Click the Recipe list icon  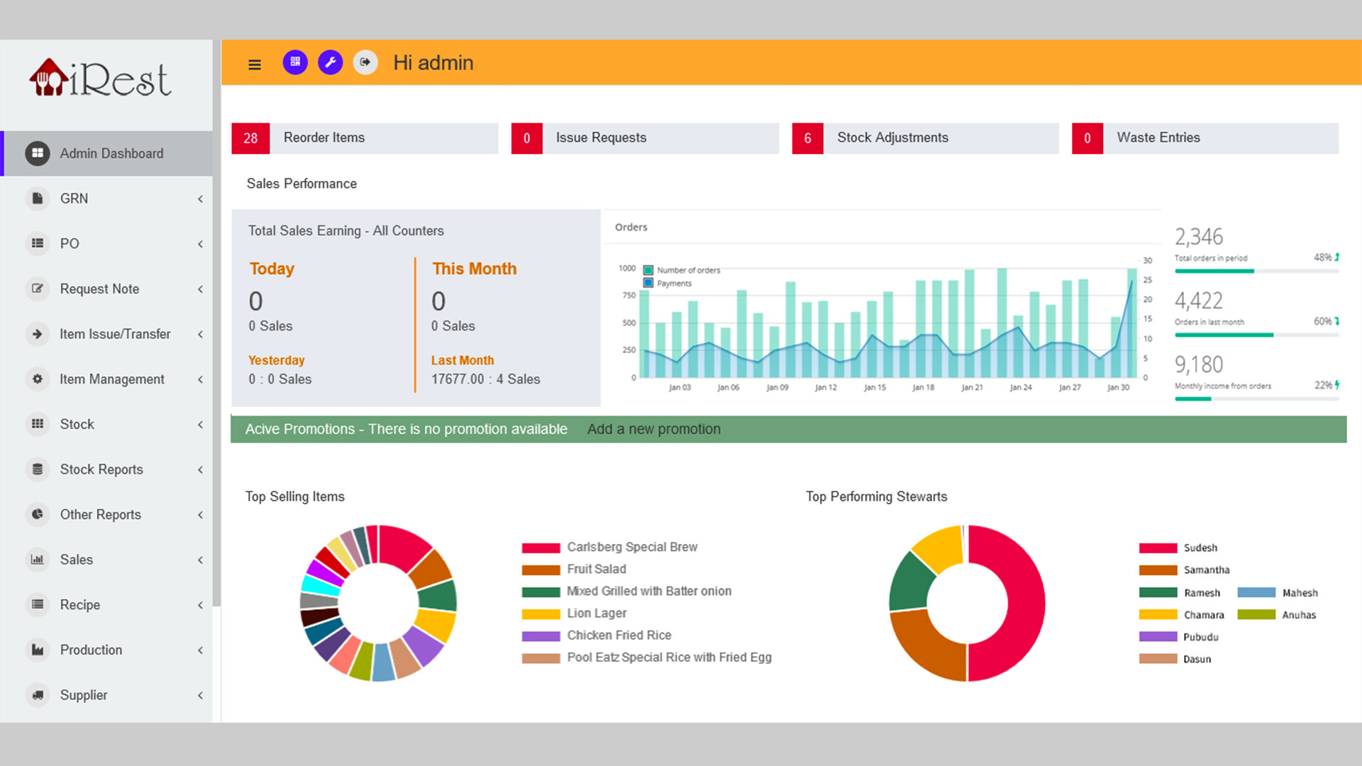(38, 605)
